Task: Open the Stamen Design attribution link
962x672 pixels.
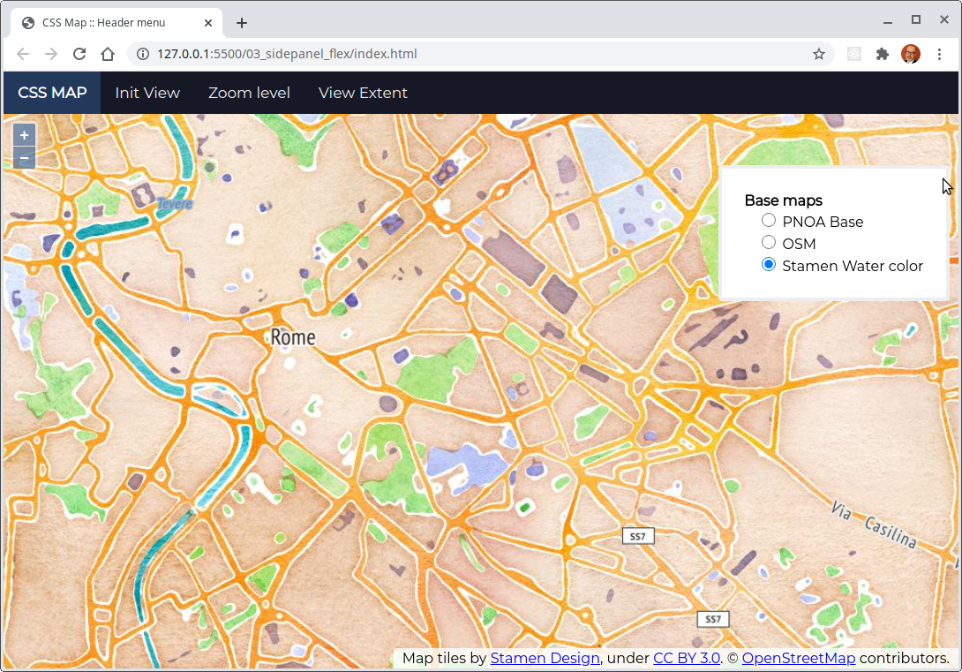Action: (x=545, y=658)
